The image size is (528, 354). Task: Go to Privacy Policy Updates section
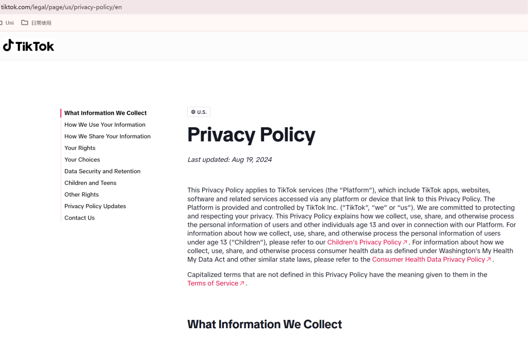pyautogui.click(x=95, y=206)
